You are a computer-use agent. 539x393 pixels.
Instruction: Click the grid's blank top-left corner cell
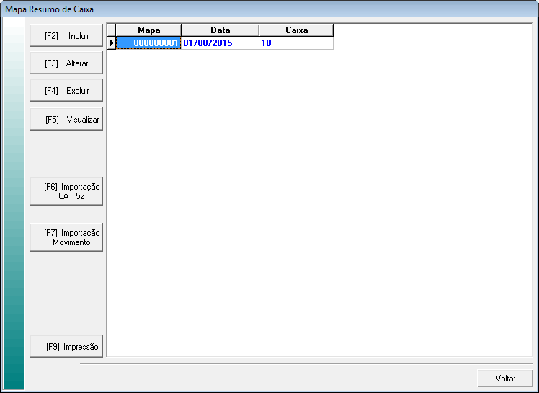[112, 30]
